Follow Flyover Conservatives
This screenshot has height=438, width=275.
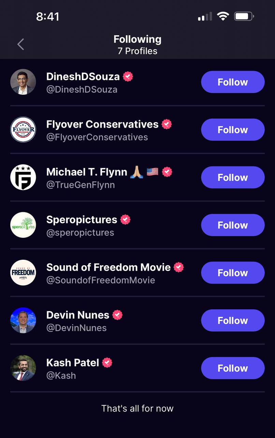point(233,130)
